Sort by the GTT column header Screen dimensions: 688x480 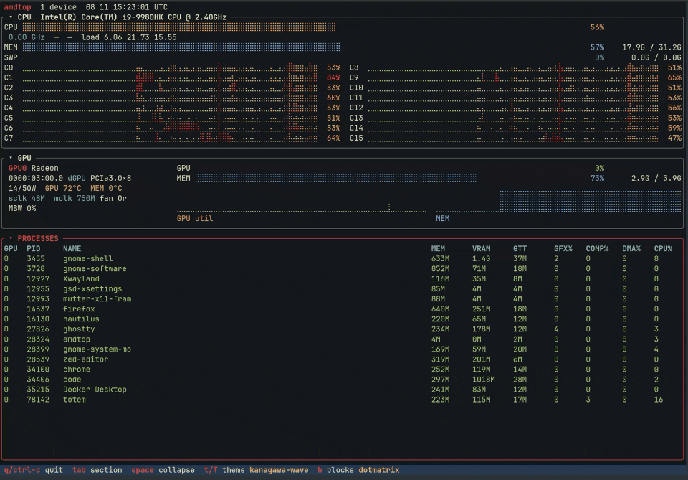(x=520, y=248)
